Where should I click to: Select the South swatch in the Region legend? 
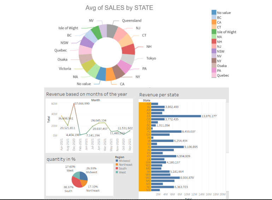click(x=117, y=168)
